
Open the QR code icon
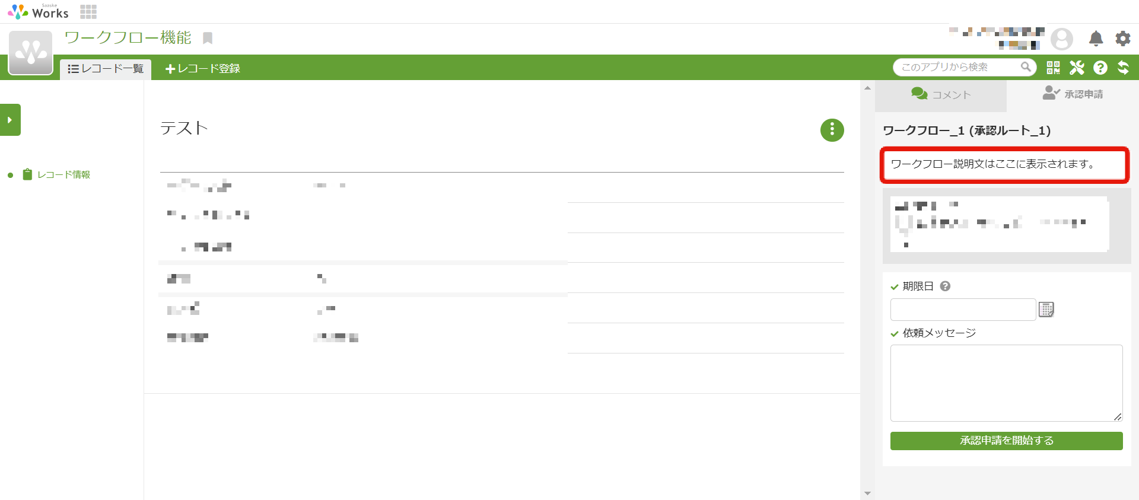point(1053,68)
